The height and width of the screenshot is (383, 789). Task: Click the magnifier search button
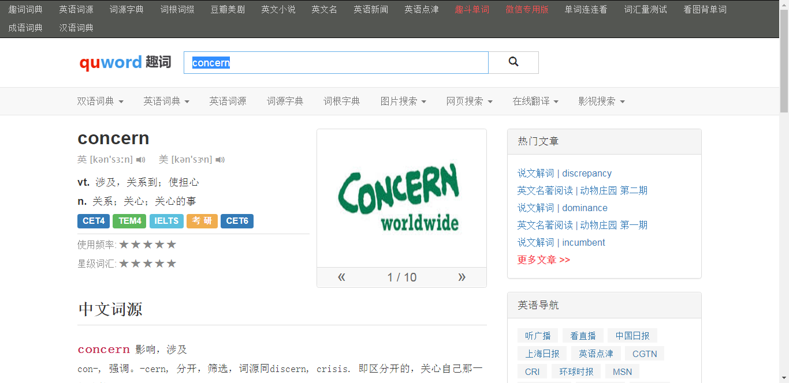pos(513,62)
